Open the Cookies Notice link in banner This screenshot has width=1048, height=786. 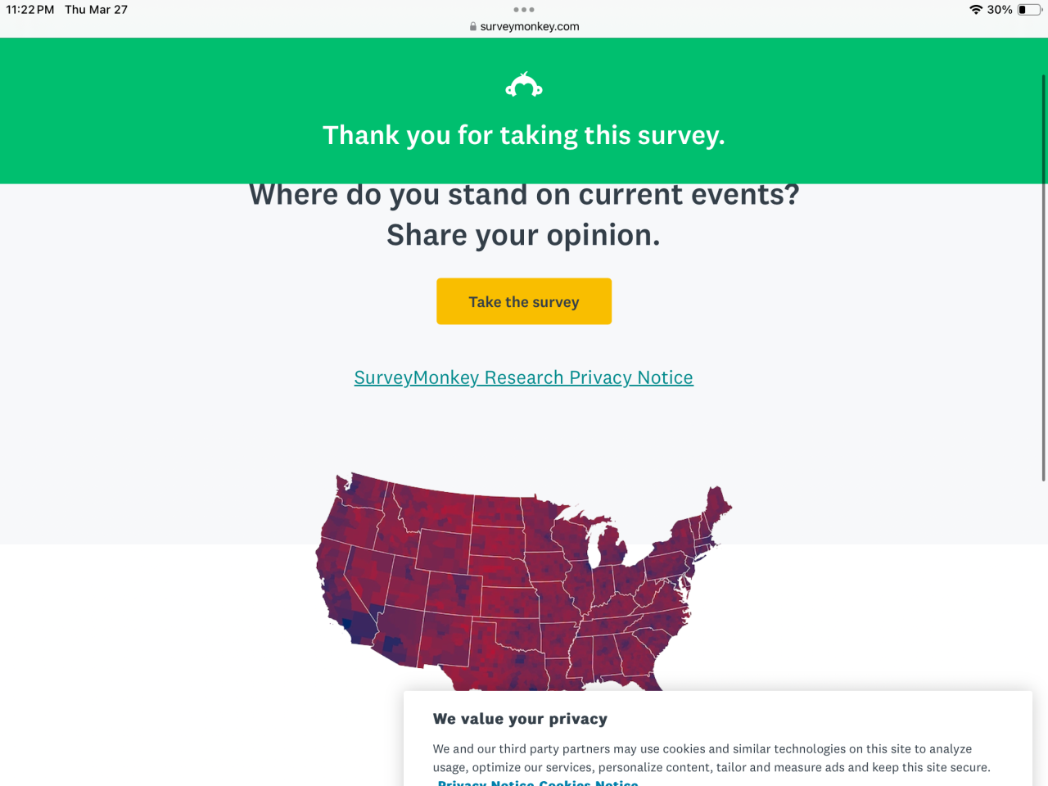pyautogui.click(x=588, y=783)
